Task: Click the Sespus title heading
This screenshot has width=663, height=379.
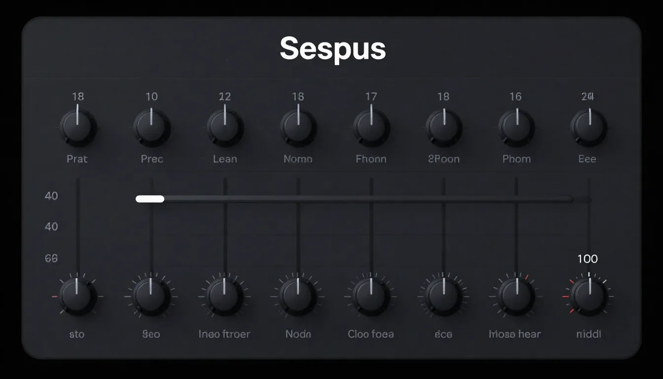Action: click(332, 49)
